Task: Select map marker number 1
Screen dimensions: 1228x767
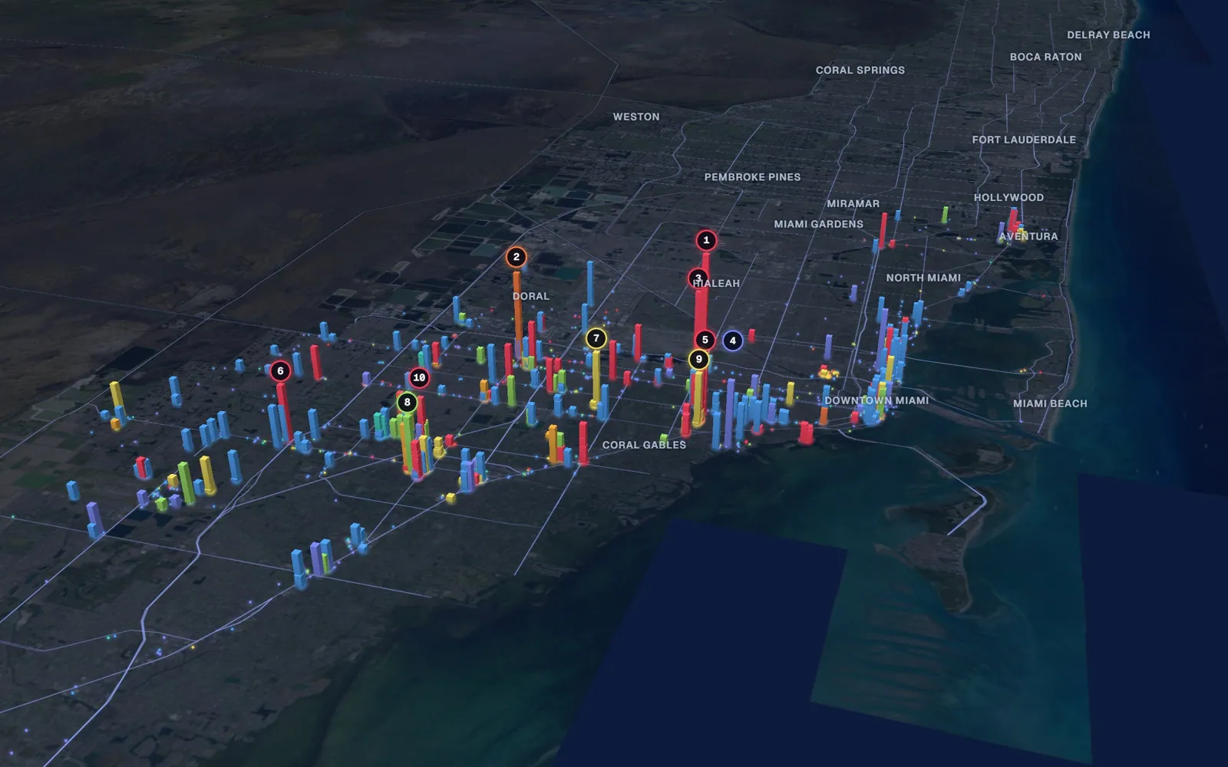Action: pos(706,240)
